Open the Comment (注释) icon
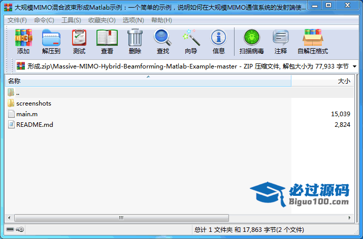 coord(281,37)
